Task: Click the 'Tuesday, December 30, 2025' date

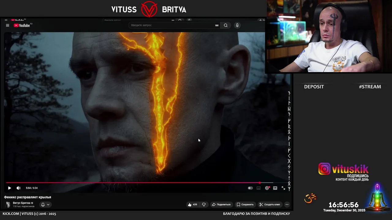Action: [344, 210]
